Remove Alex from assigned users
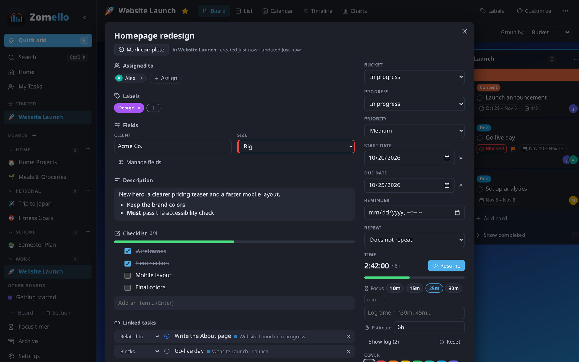The width and height of the screenshot is (579, 362). (x=141, y=78)
